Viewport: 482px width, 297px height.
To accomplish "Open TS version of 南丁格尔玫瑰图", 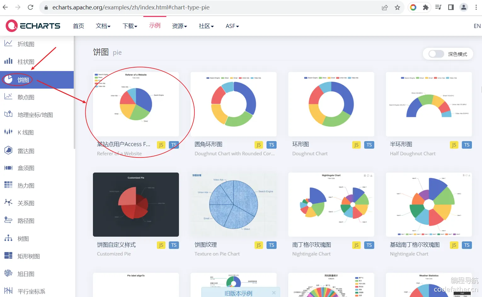I will [369, 245].
